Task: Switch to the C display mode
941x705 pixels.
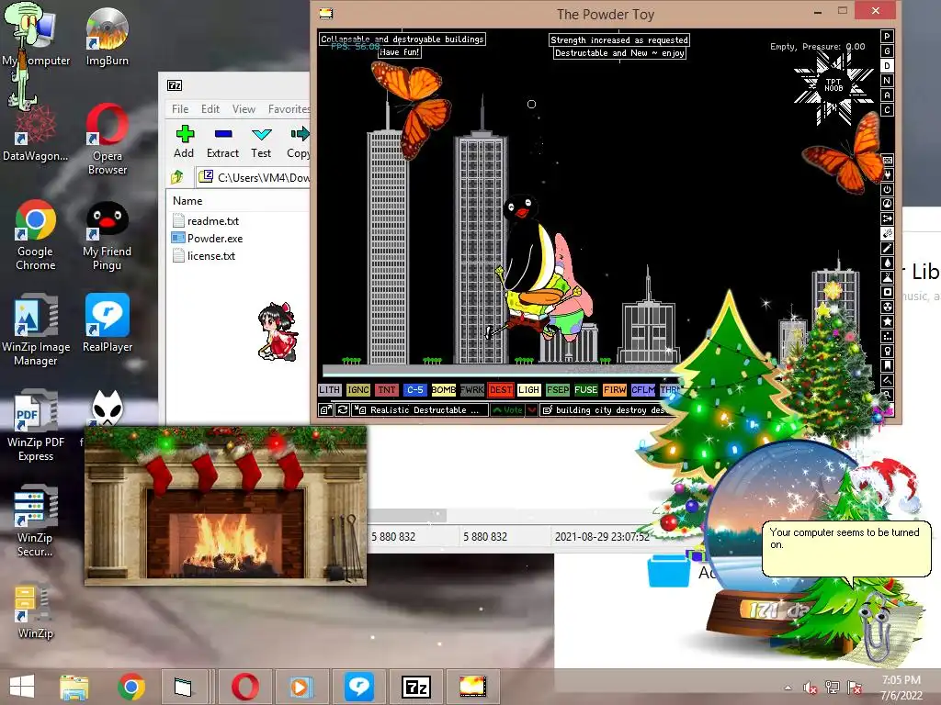Action: [x=887, y=110]
